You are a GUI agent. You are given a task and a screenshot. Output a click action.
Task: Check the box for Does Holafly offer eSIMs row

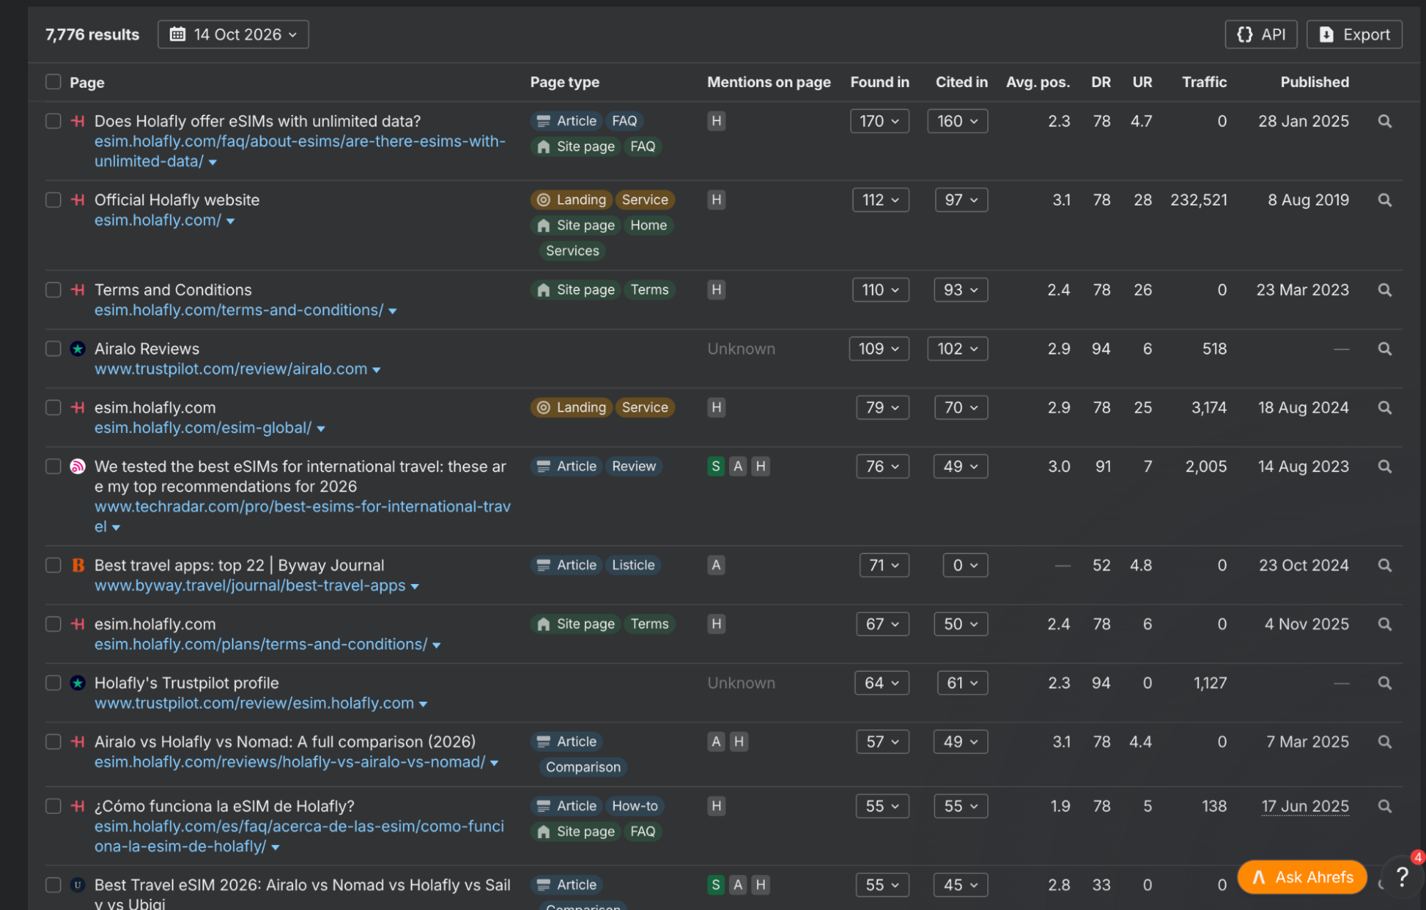click(x=54, y=121)
